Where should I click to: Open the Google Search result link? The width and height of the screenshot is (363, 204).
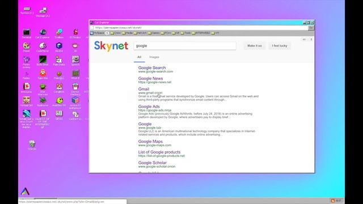[x=152, y=68]
